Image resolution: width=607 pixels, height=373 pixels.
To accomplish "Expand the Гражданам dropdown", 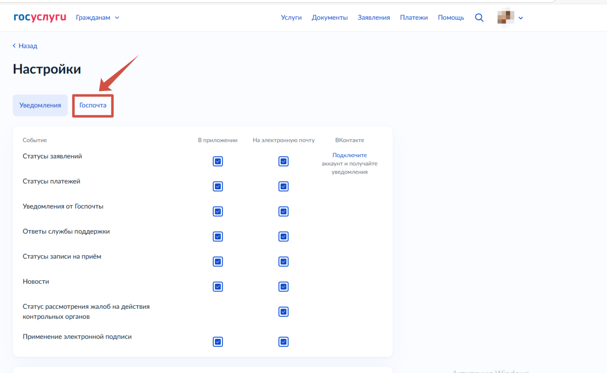I will coord(97,18).
